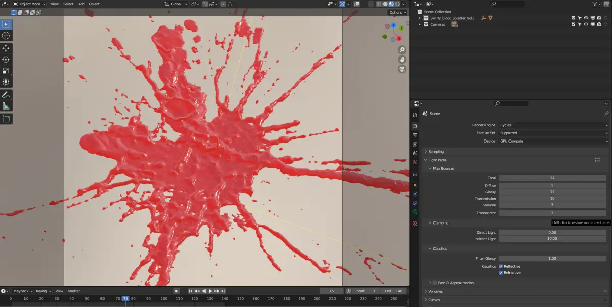Click the Indirect Light clamping field

pos(552,238)
